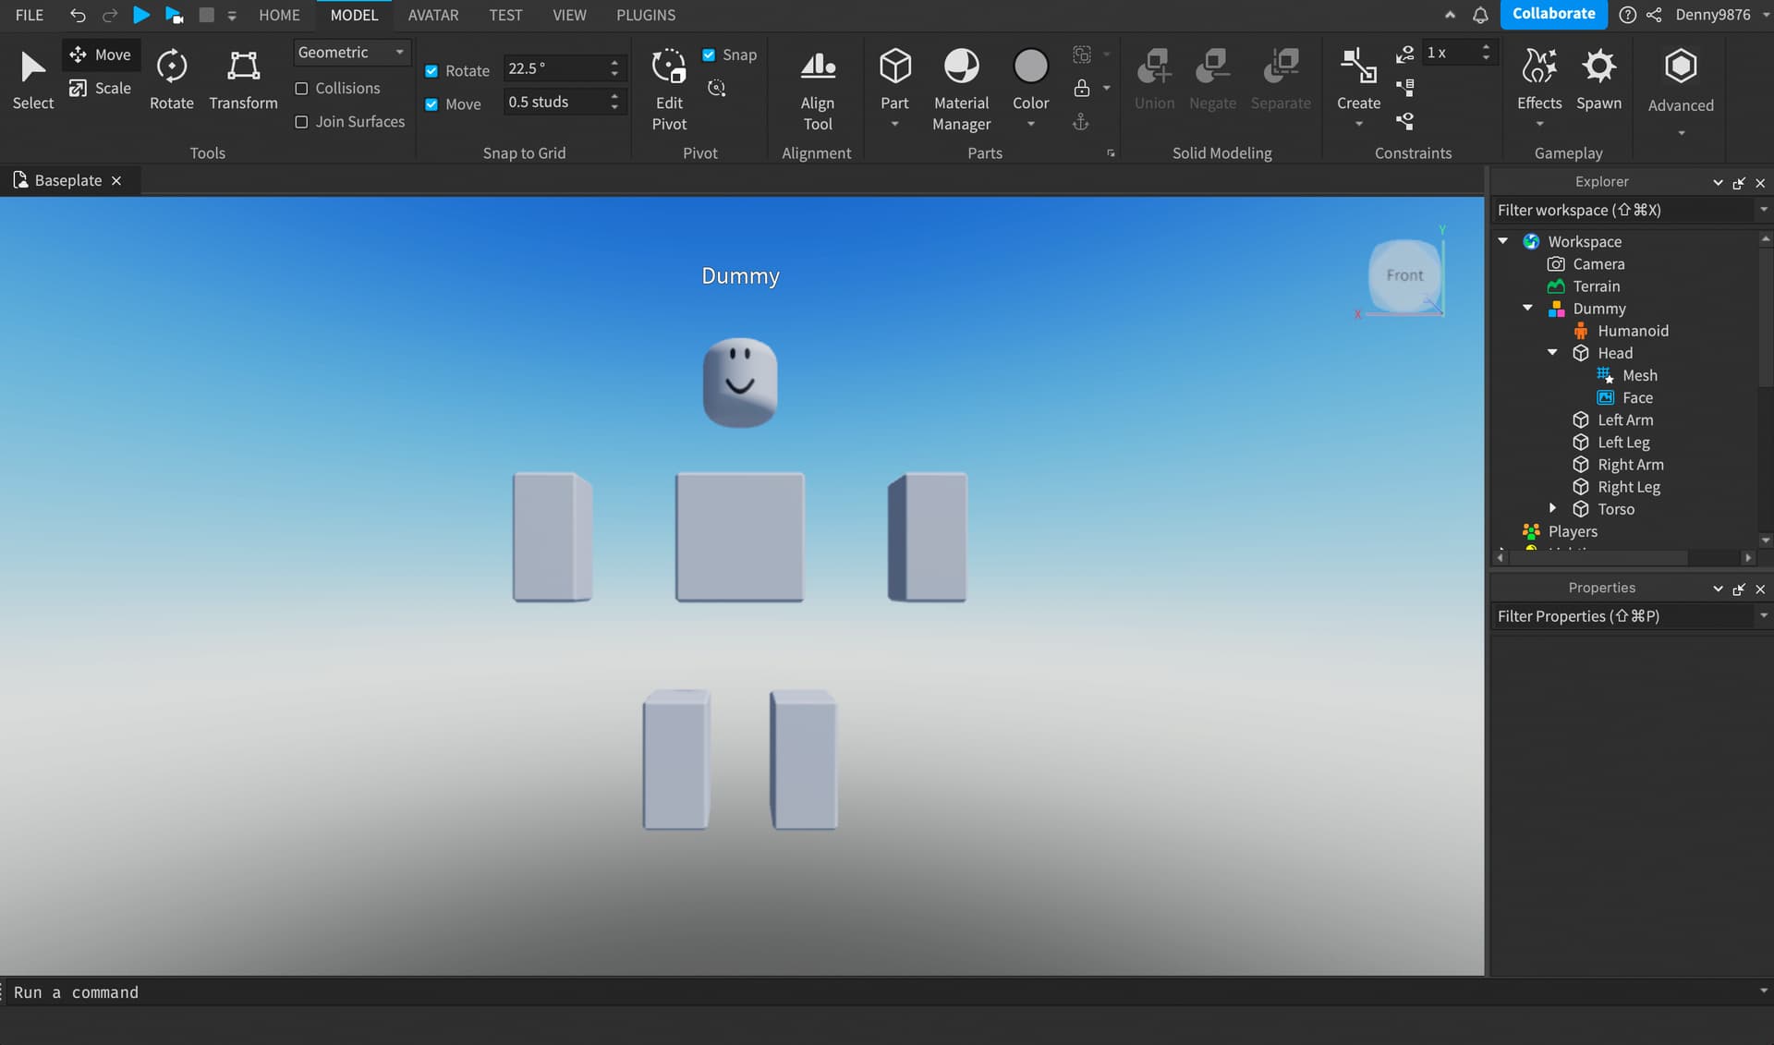
Task: Collapse the Dummy model node
Action: [x=1527, y=308]
